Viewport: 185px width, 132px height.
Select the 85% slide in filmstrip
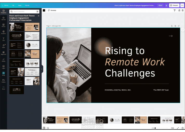(x=128, y=120)
